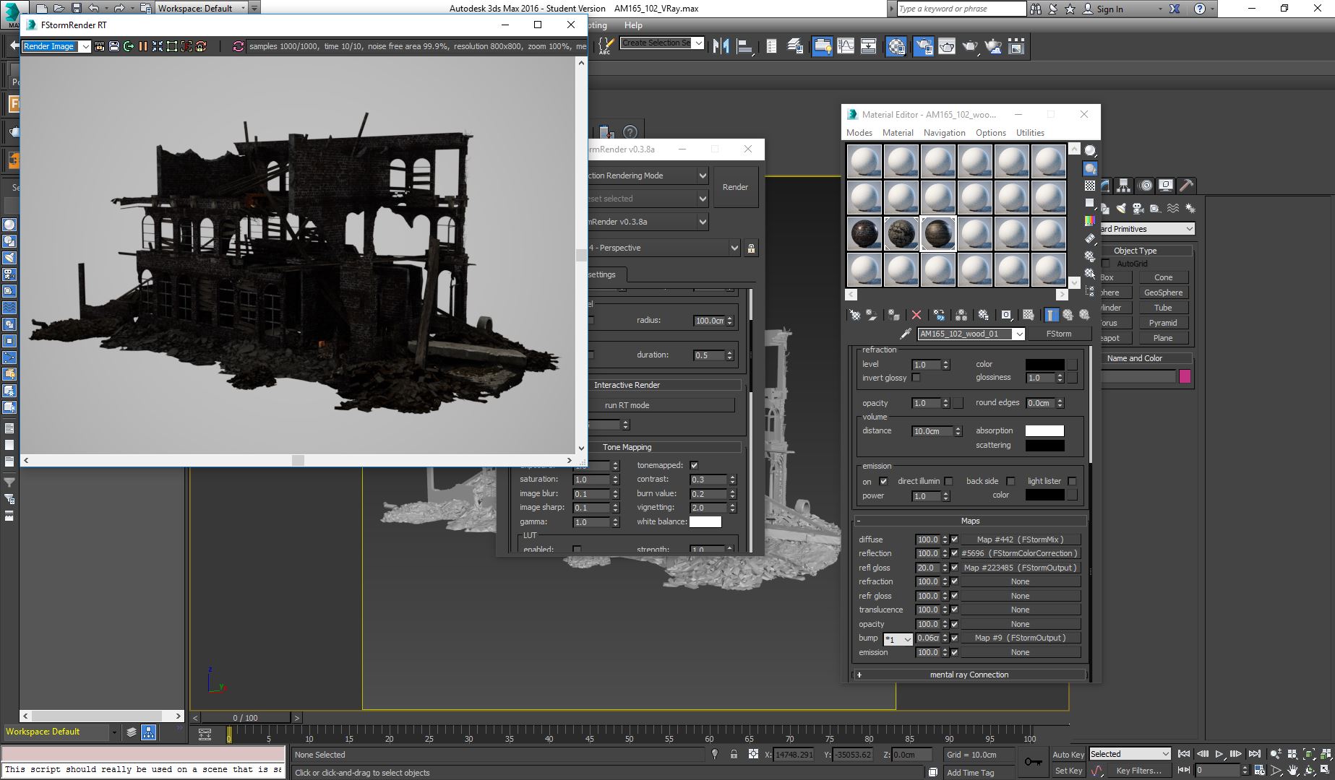
Task: Click the run RT mode button
Action: 627,405
